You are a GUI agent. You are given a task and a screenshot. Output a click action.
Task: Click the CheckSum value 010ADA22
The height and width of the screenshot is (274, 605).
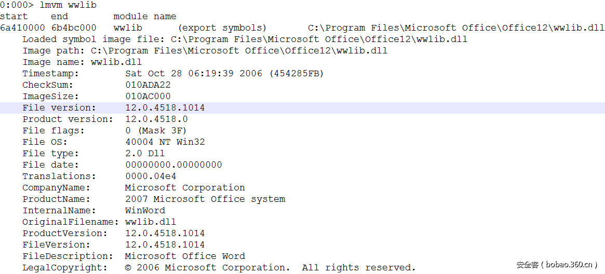click(x=148, y=85)
